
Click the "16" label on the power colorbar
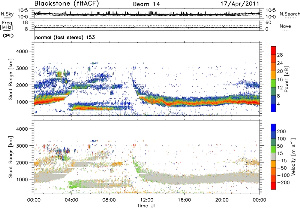coord(280,80)
